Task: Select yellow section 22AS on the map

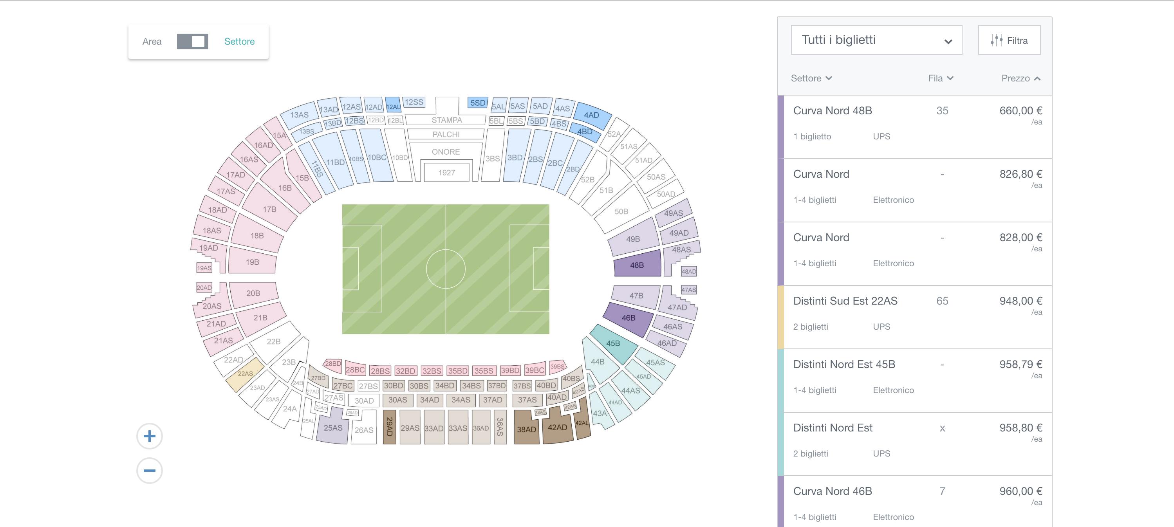Action: click(x=245, y=374)
